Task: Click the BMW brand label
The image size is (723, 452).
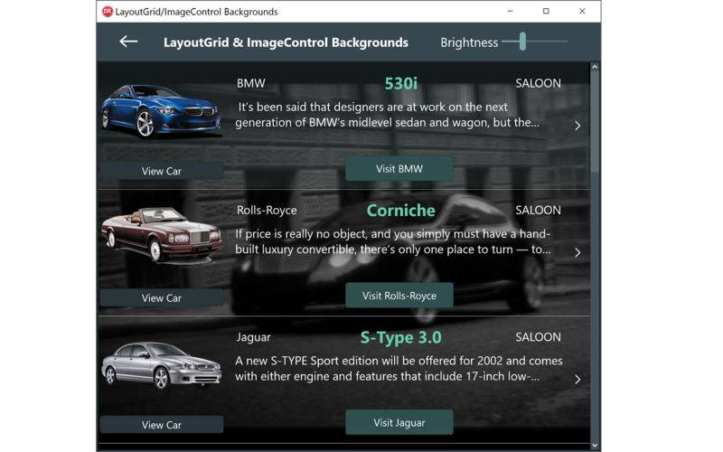Action: point(251,83)
